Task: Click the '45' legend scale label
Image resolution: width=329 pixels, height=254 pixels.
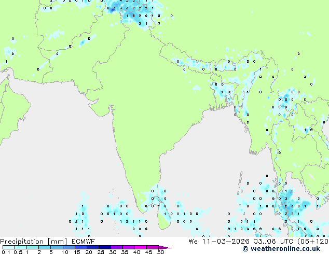Action: 148,252
